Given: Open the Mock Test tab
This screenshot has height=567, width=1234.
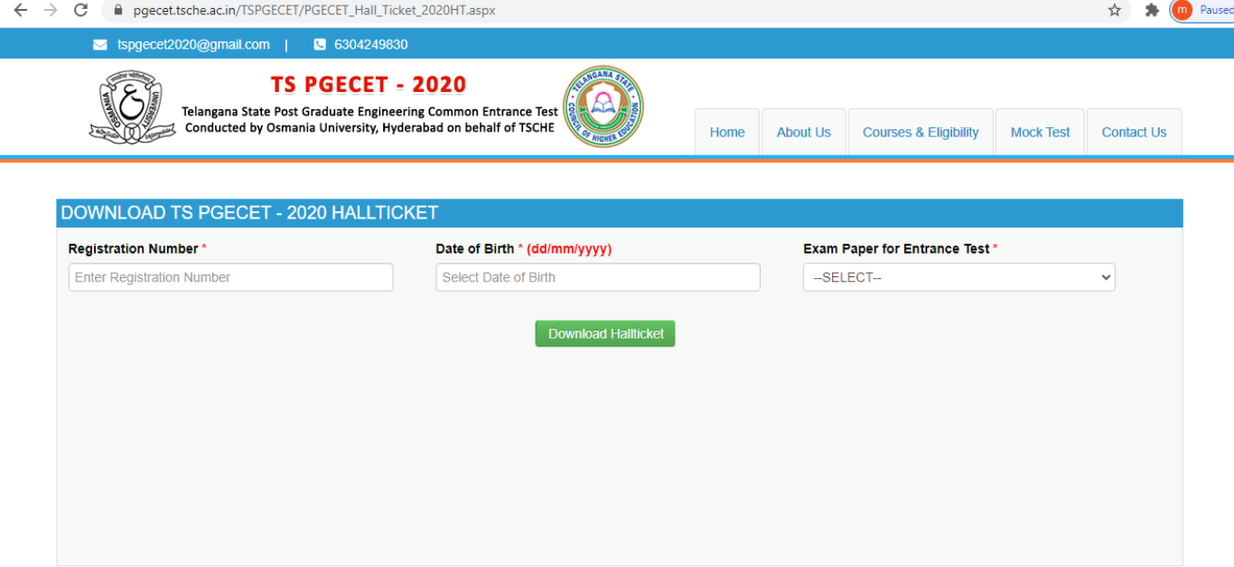Looking at the screenshot, I should 1040,132.
